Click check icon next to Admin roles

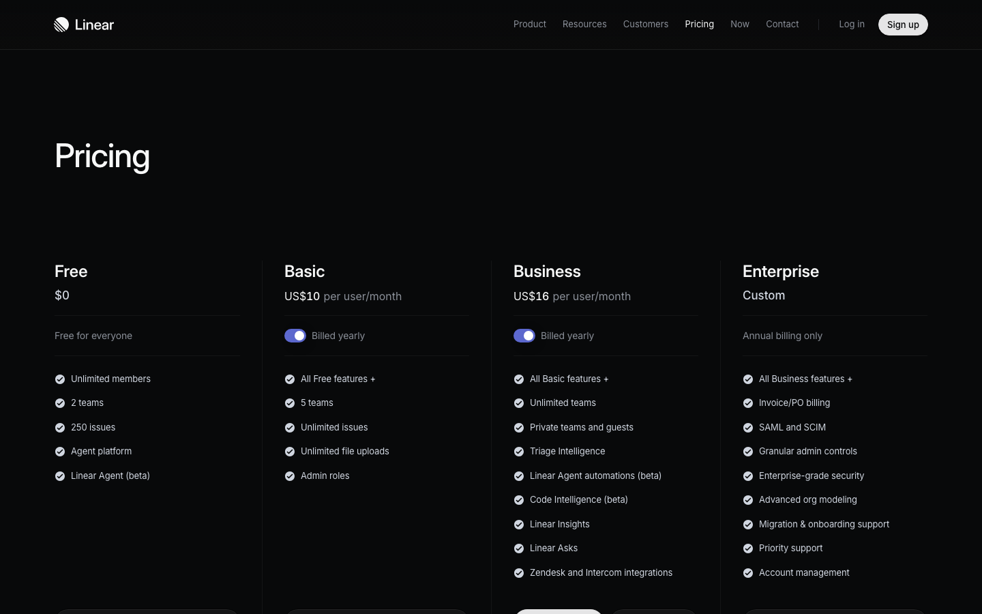click(x=290, y=476)
